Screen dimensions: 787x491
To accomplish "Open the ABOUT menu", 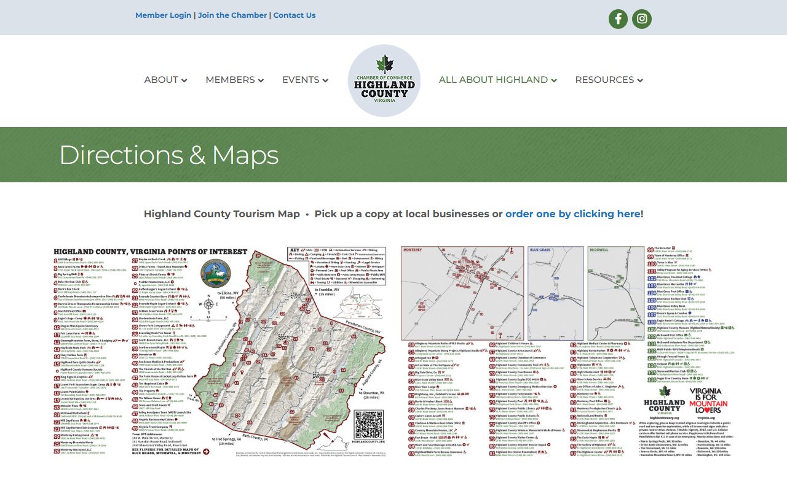I will 165,80.
